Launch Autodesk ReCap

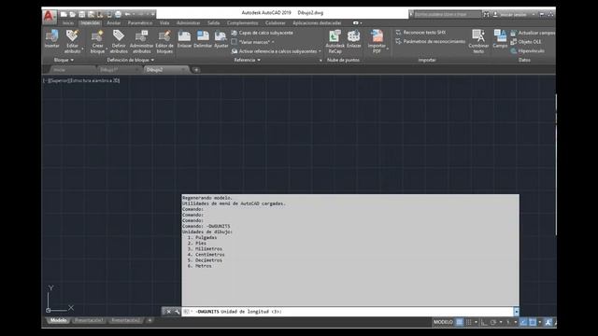335,41
